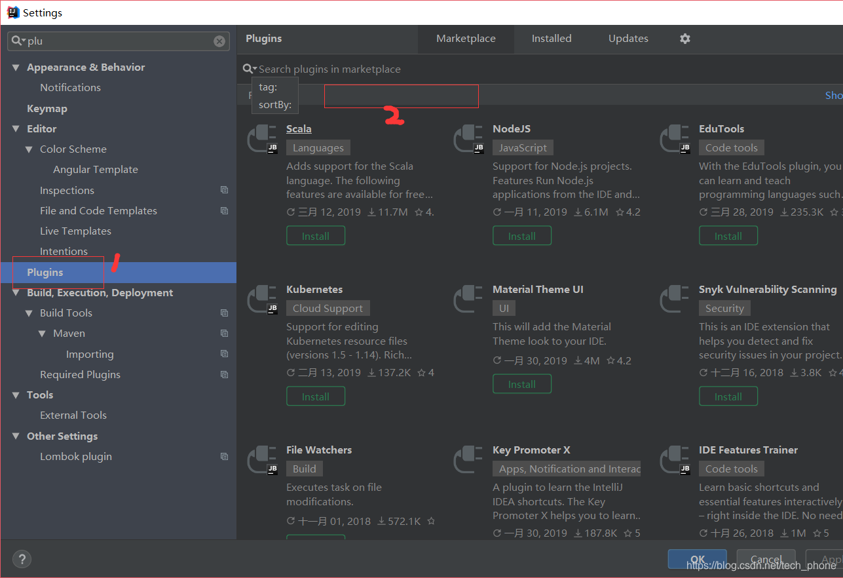Click the settings search field containing plu
The width and height of the screenshot is (843, 578).
[119, 41]
